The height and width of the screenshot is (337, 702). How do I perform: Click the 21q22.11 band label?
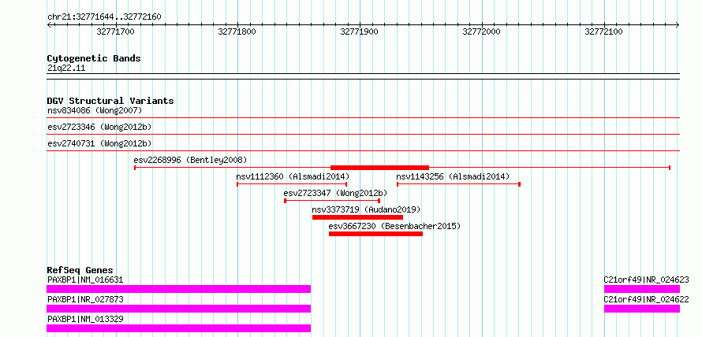[66, 69]
